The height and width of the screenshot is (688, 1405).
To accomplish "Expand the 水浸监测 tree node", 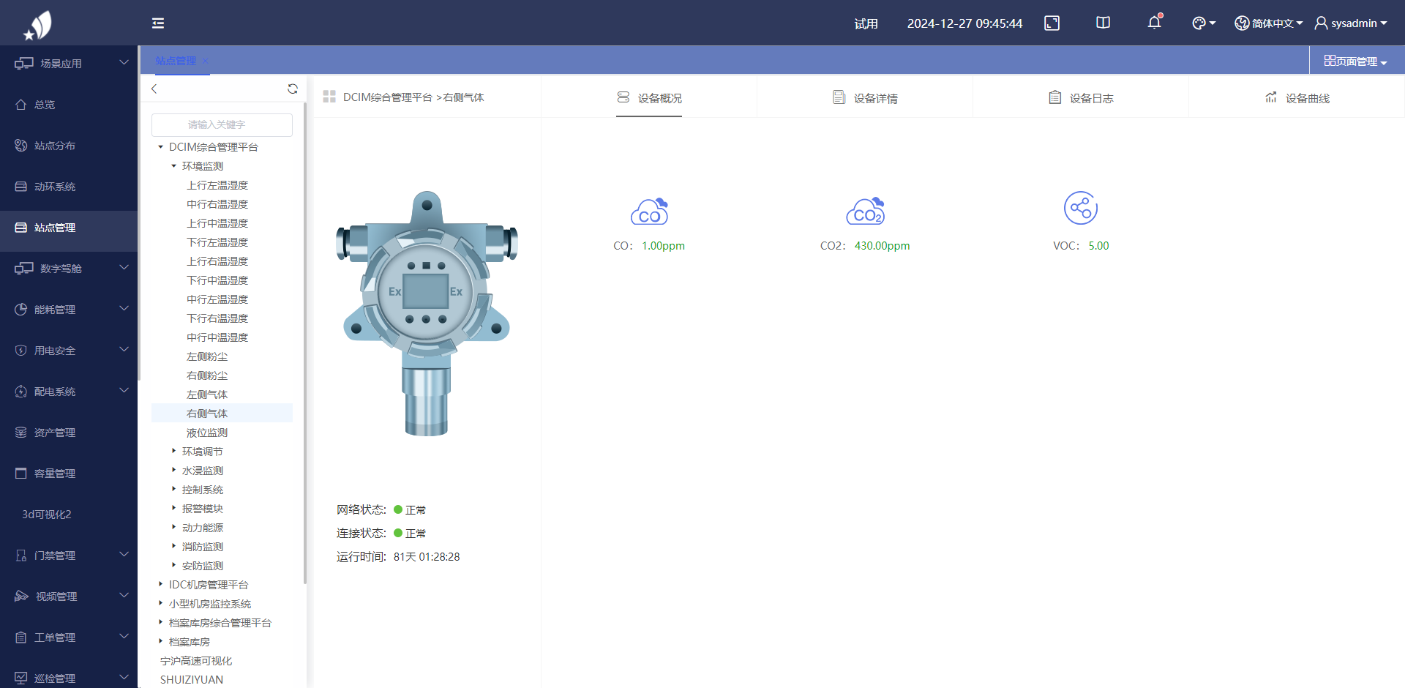I will [173, 471].
